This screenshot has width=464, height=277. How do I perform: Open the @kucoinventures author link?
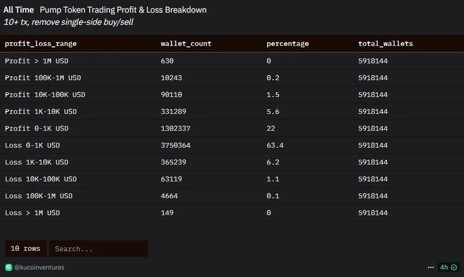click(x=39, y=267)
